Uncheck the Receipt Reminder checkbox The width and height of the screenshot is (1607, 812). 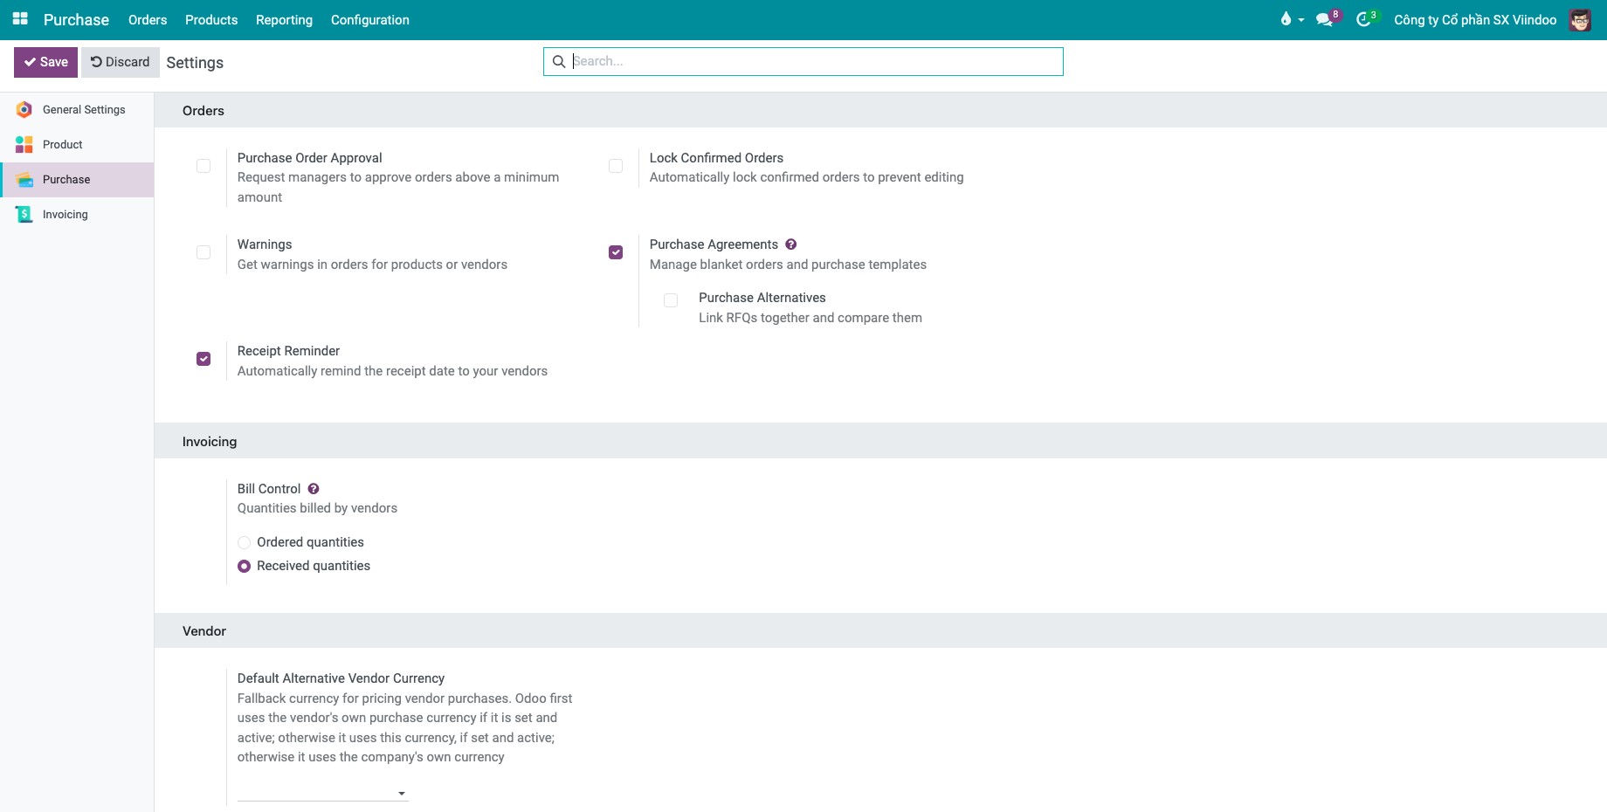203,359
